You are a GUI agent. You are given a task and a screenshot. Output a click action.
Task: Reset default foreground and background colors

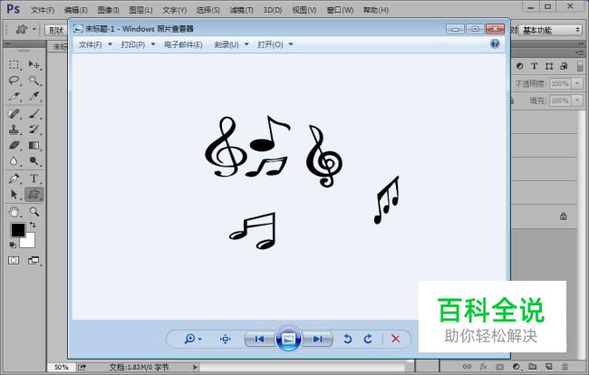[x=13, y=245]
